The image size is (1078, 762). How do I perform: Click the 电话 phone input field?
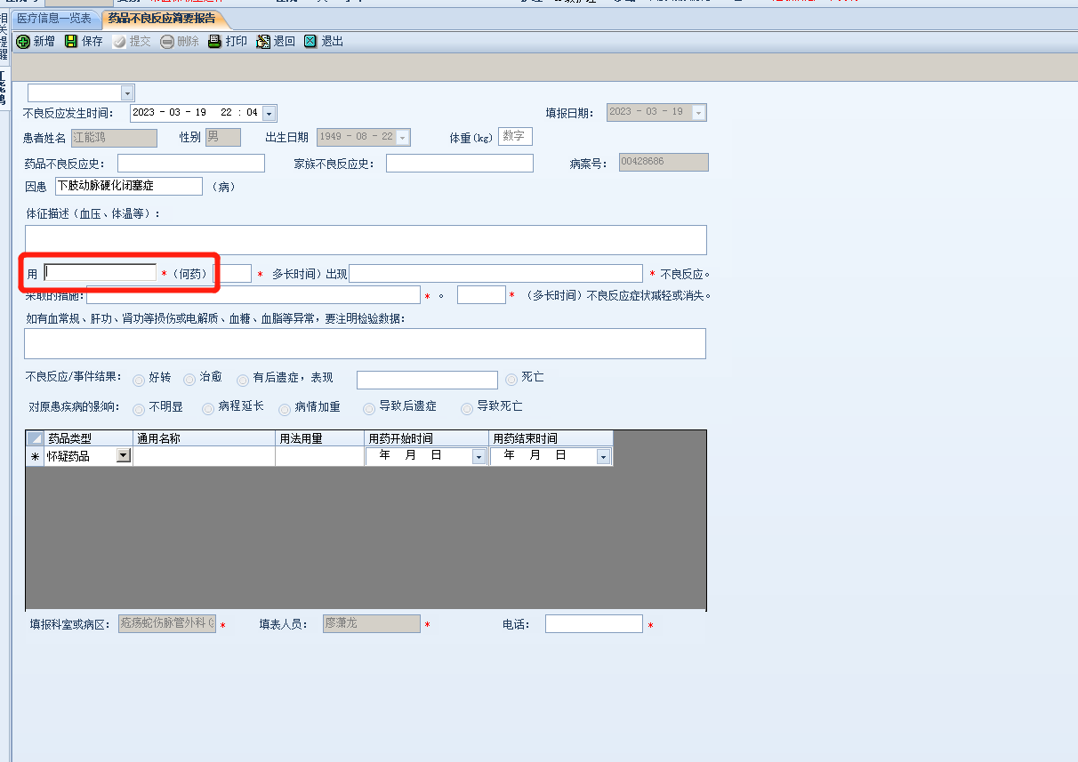[593, 624]
